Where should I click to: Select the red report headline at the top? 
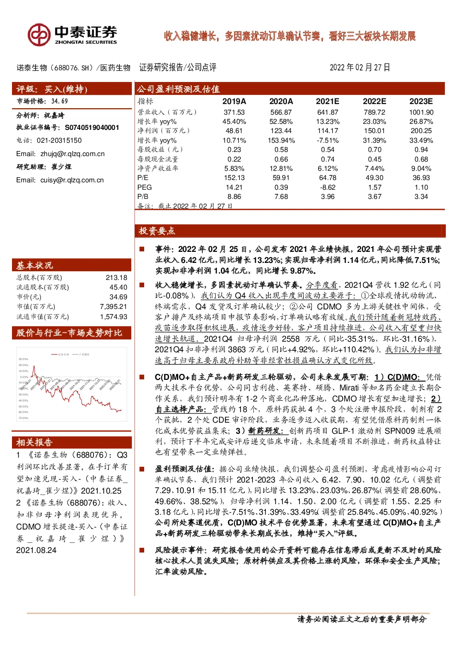290,36
